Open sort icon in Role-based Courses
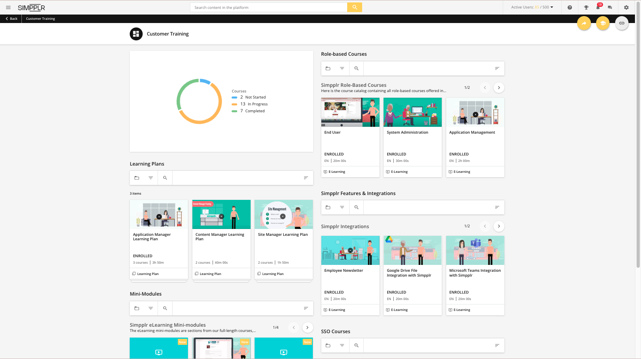641x359 pixels. (x=497, y=68)
